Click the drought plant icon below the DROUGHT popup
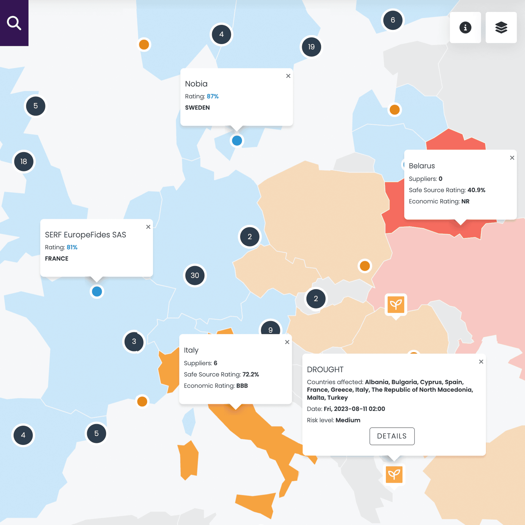 [x=394, y=474]
